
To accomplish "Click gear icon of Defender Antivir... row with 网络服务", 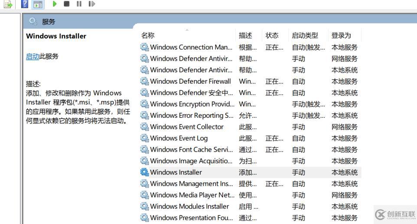I will 144,59.
